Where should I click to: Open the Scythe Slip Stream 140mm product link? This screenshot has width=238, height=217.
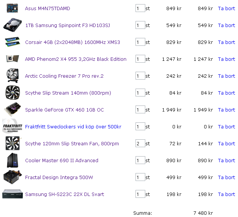point(68,93)
